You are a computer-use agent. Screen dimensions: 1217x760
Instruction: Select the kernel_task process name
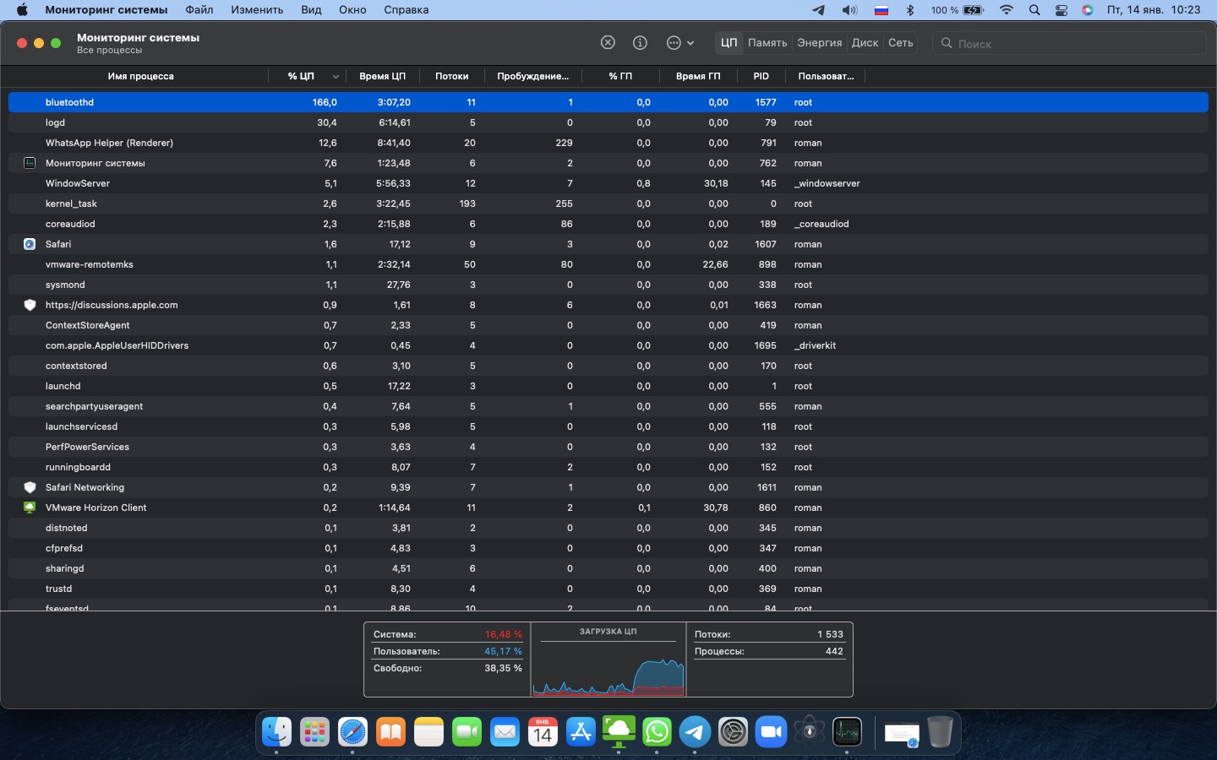(71, 204)
